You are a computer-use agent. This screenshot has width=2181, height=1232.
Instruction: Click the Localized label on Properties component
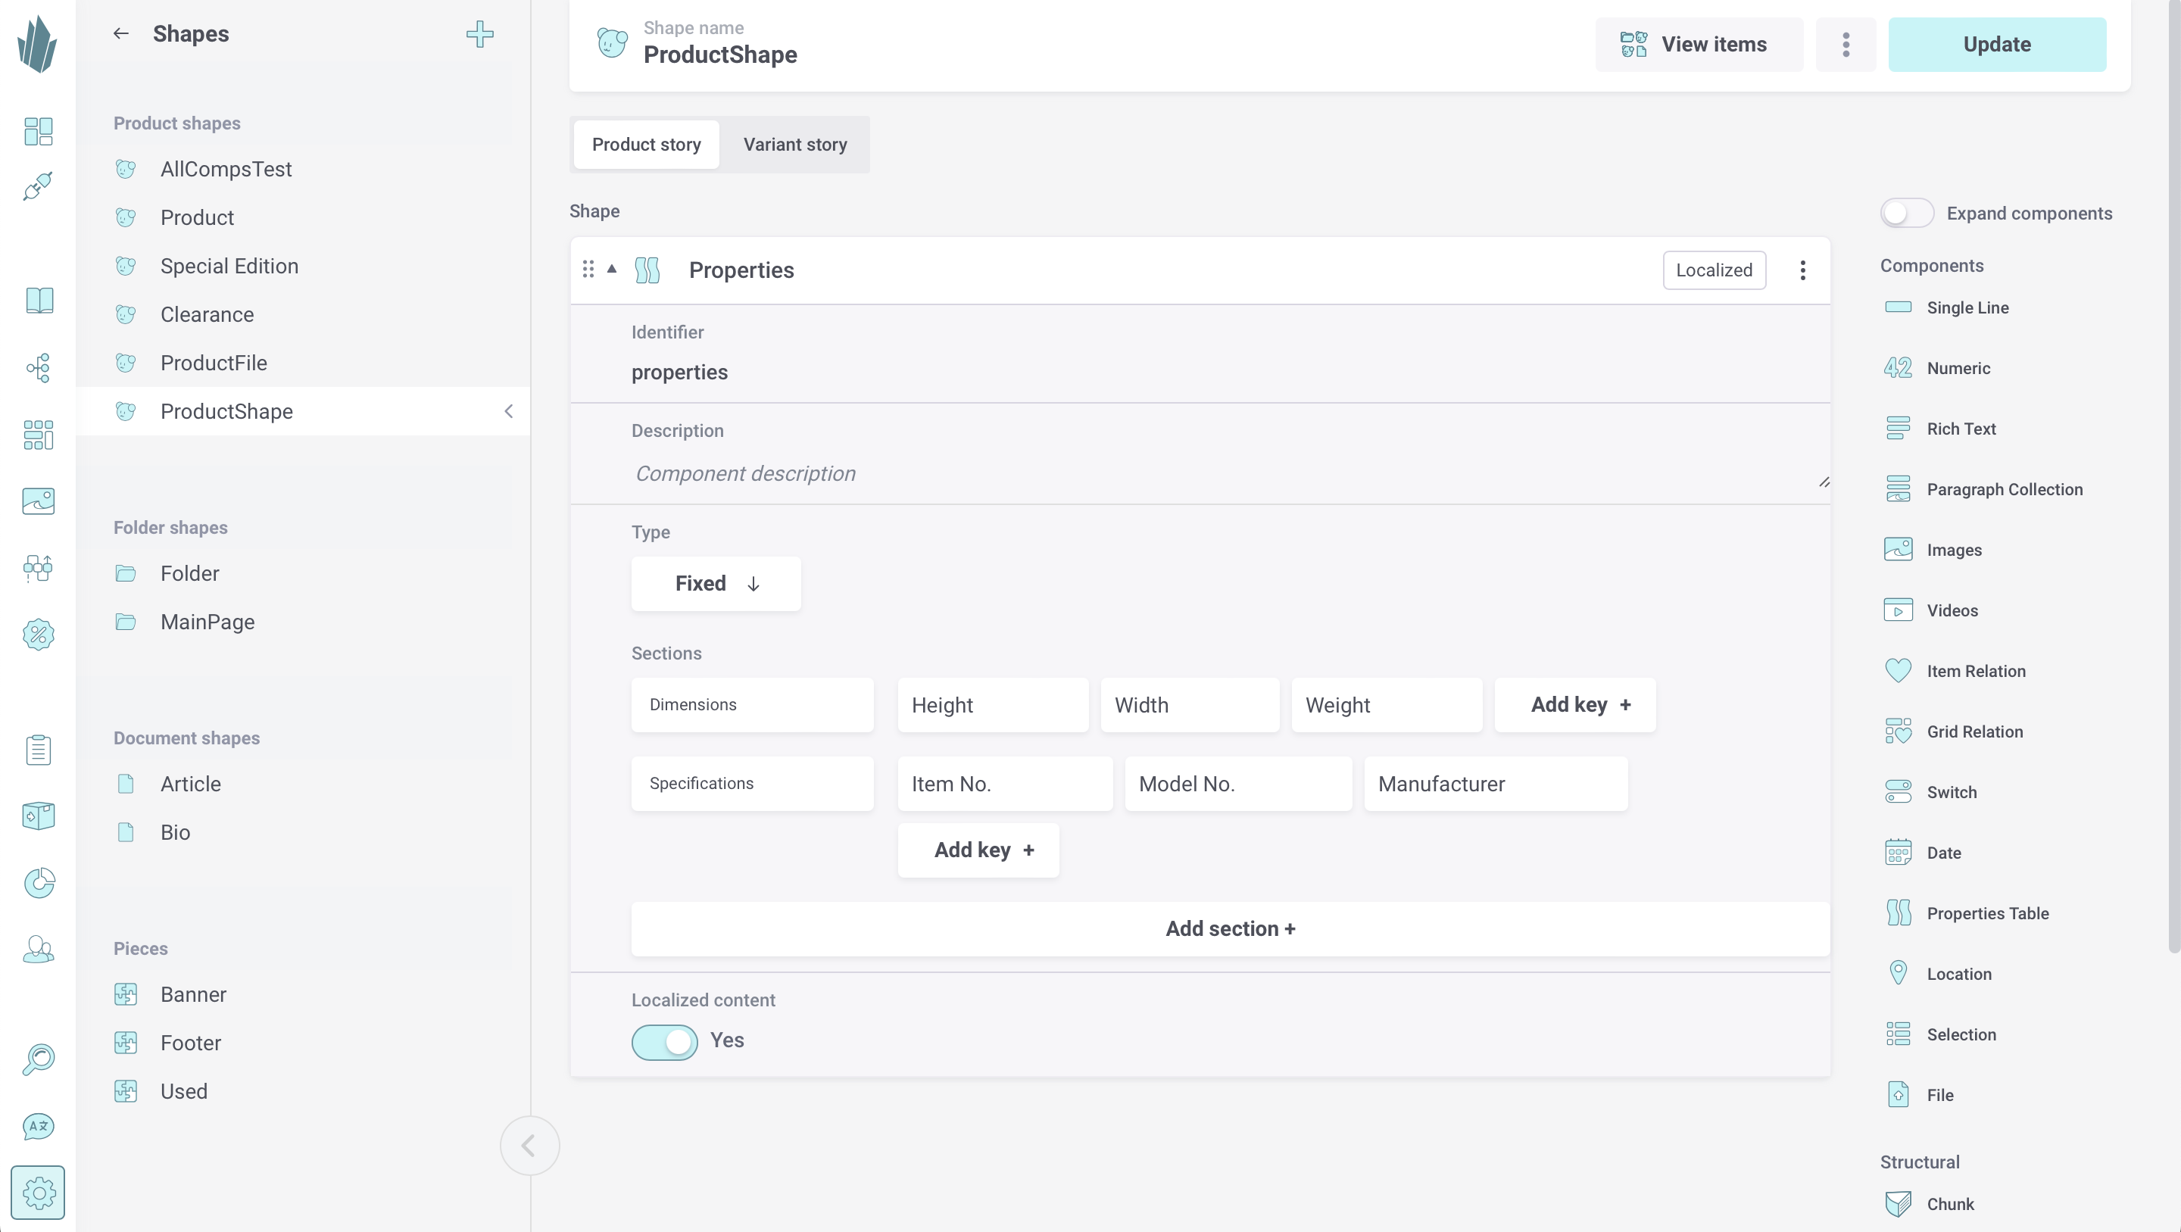[x=1714, y=270]
